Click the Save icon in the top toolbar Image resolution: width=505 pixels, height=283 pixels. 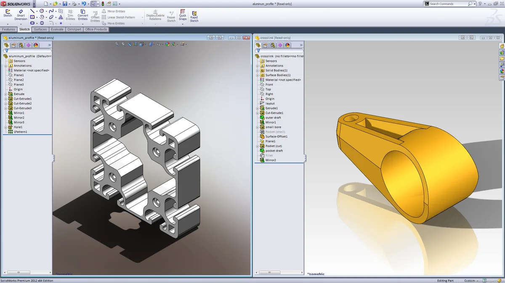point(65,4)
